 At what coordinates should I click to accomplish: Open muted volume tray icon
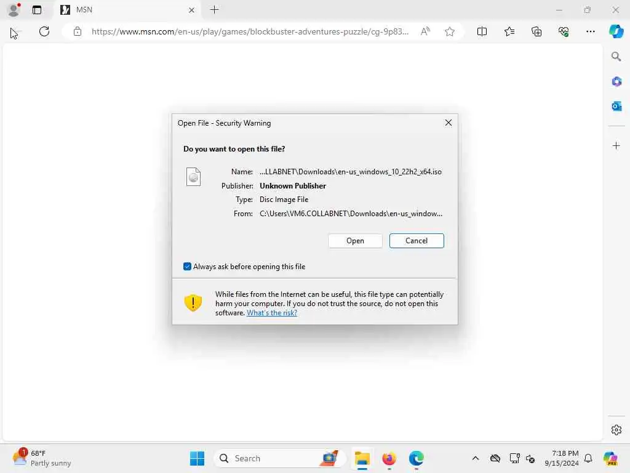[530, 458]
